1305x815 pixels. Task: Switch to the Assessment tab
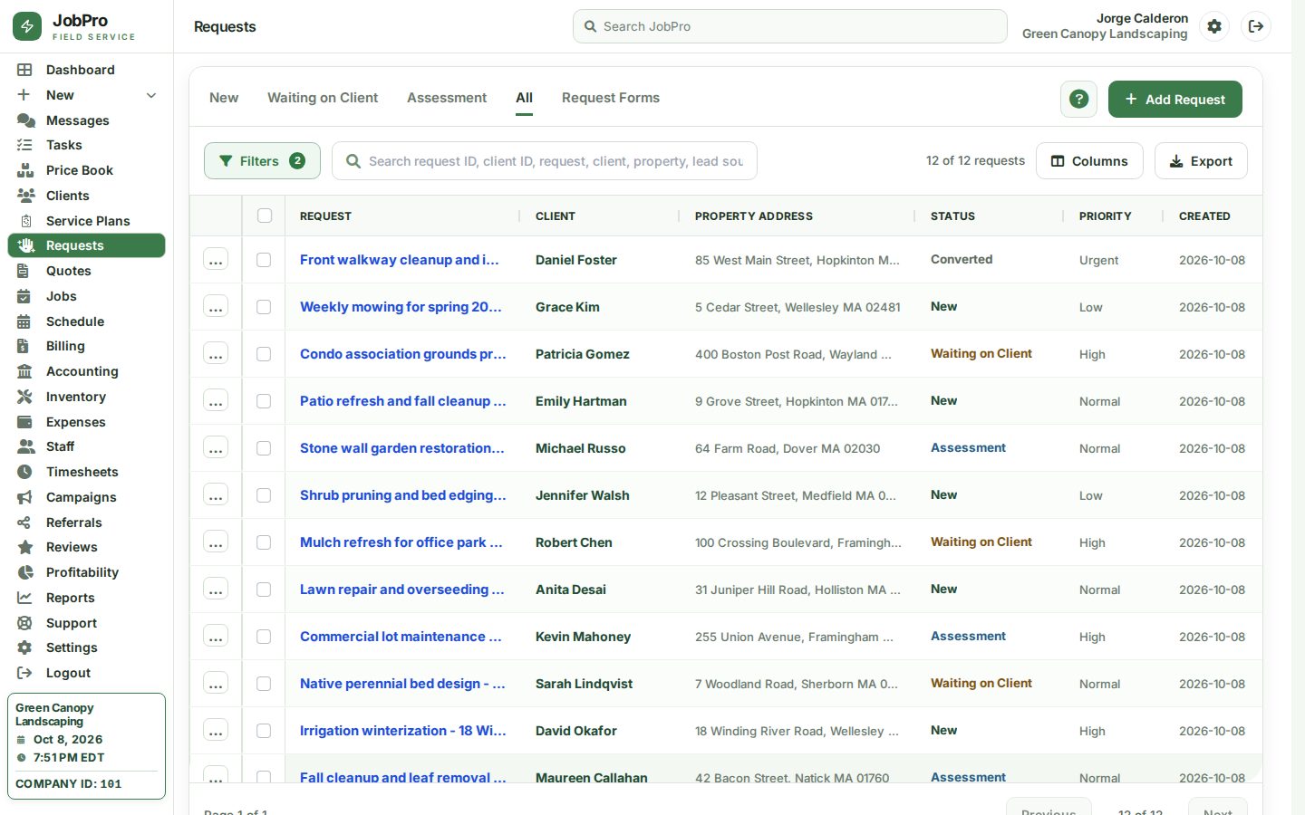[447, 98]
